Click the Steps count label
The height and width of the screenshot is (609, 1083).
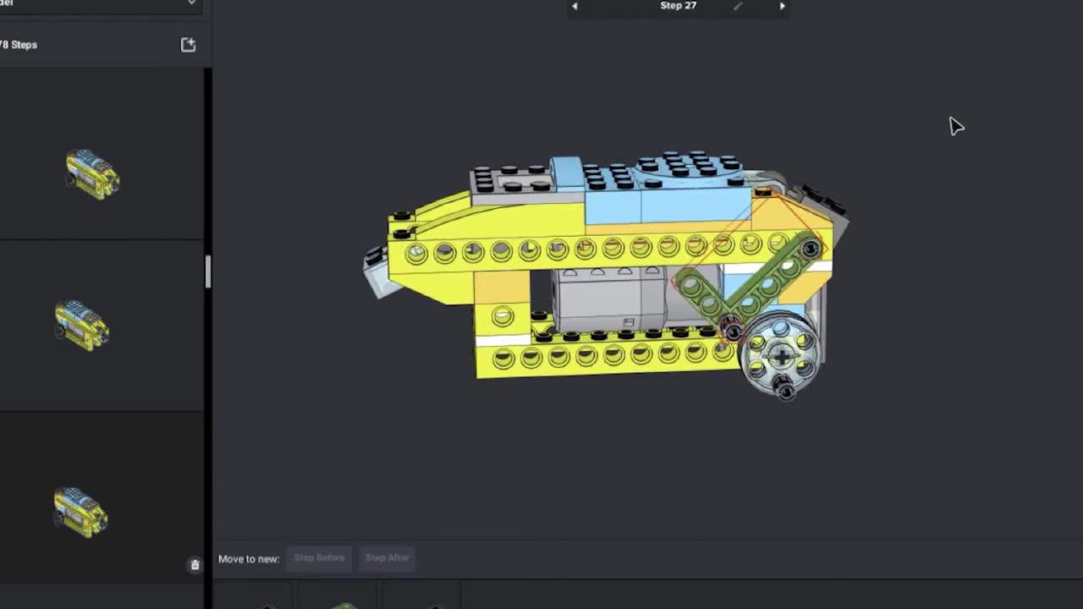pyautogui.click(x=18, y=45)
